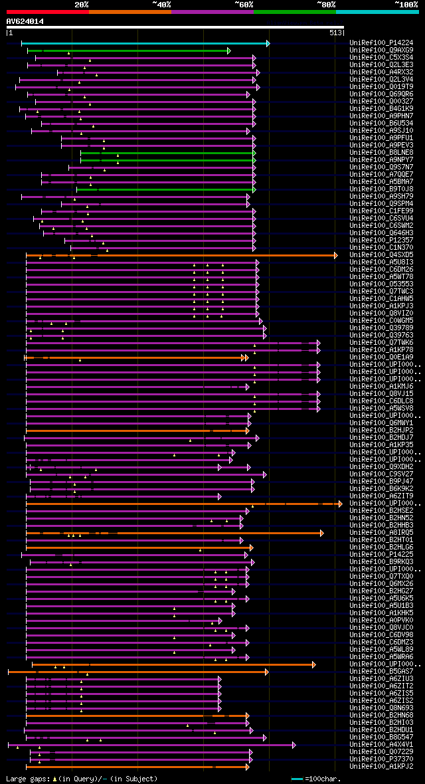425x784 pixels.
Task: Click the orange ~40% legend segment
Action: coord(130,11)
